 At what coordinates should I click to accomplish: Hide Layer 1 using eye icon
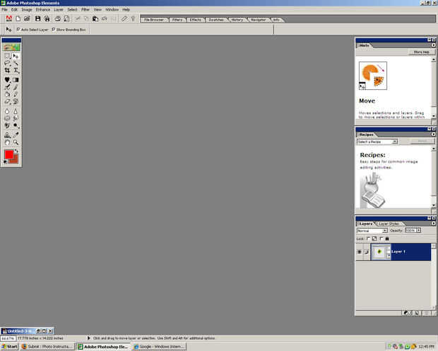point(360,252)
